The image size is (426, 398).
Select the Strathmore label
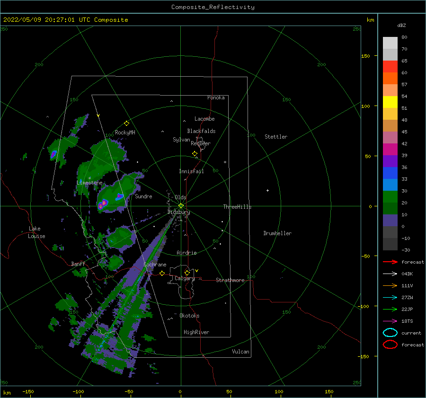pos(230,280)
